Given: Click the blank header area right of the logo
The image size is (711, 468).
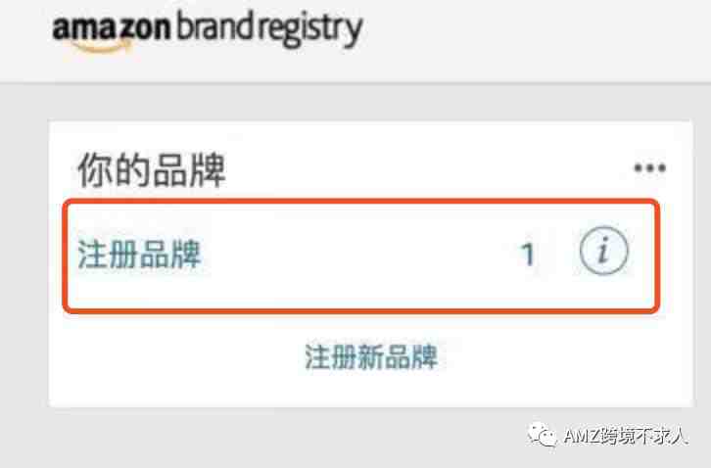Looking at the screenshot, I should pos(535,41).
